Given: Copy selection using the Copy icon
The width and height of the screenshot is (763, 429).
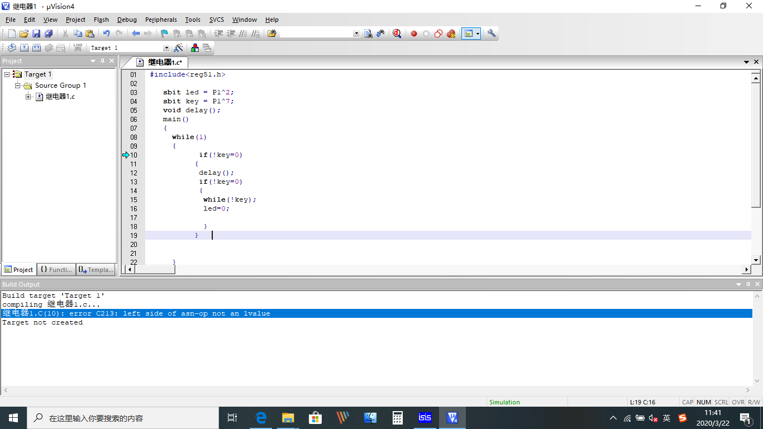Looking at the screenshot, I should click(78, 34).
